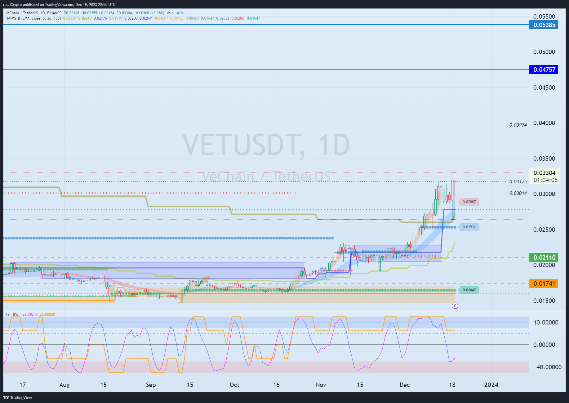Viewport: 569px width, 403px height.
Task: Click the 0.03200 indicator value
Action: (x=131, y=18)
